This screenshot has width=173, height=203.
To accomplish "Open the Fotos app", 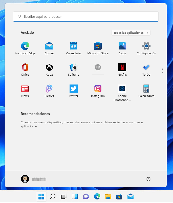I will tap(122, 48).
